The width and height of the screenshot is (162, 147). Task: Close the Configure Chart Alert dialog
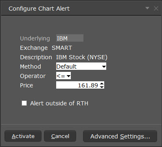click(x=156, y=9)
